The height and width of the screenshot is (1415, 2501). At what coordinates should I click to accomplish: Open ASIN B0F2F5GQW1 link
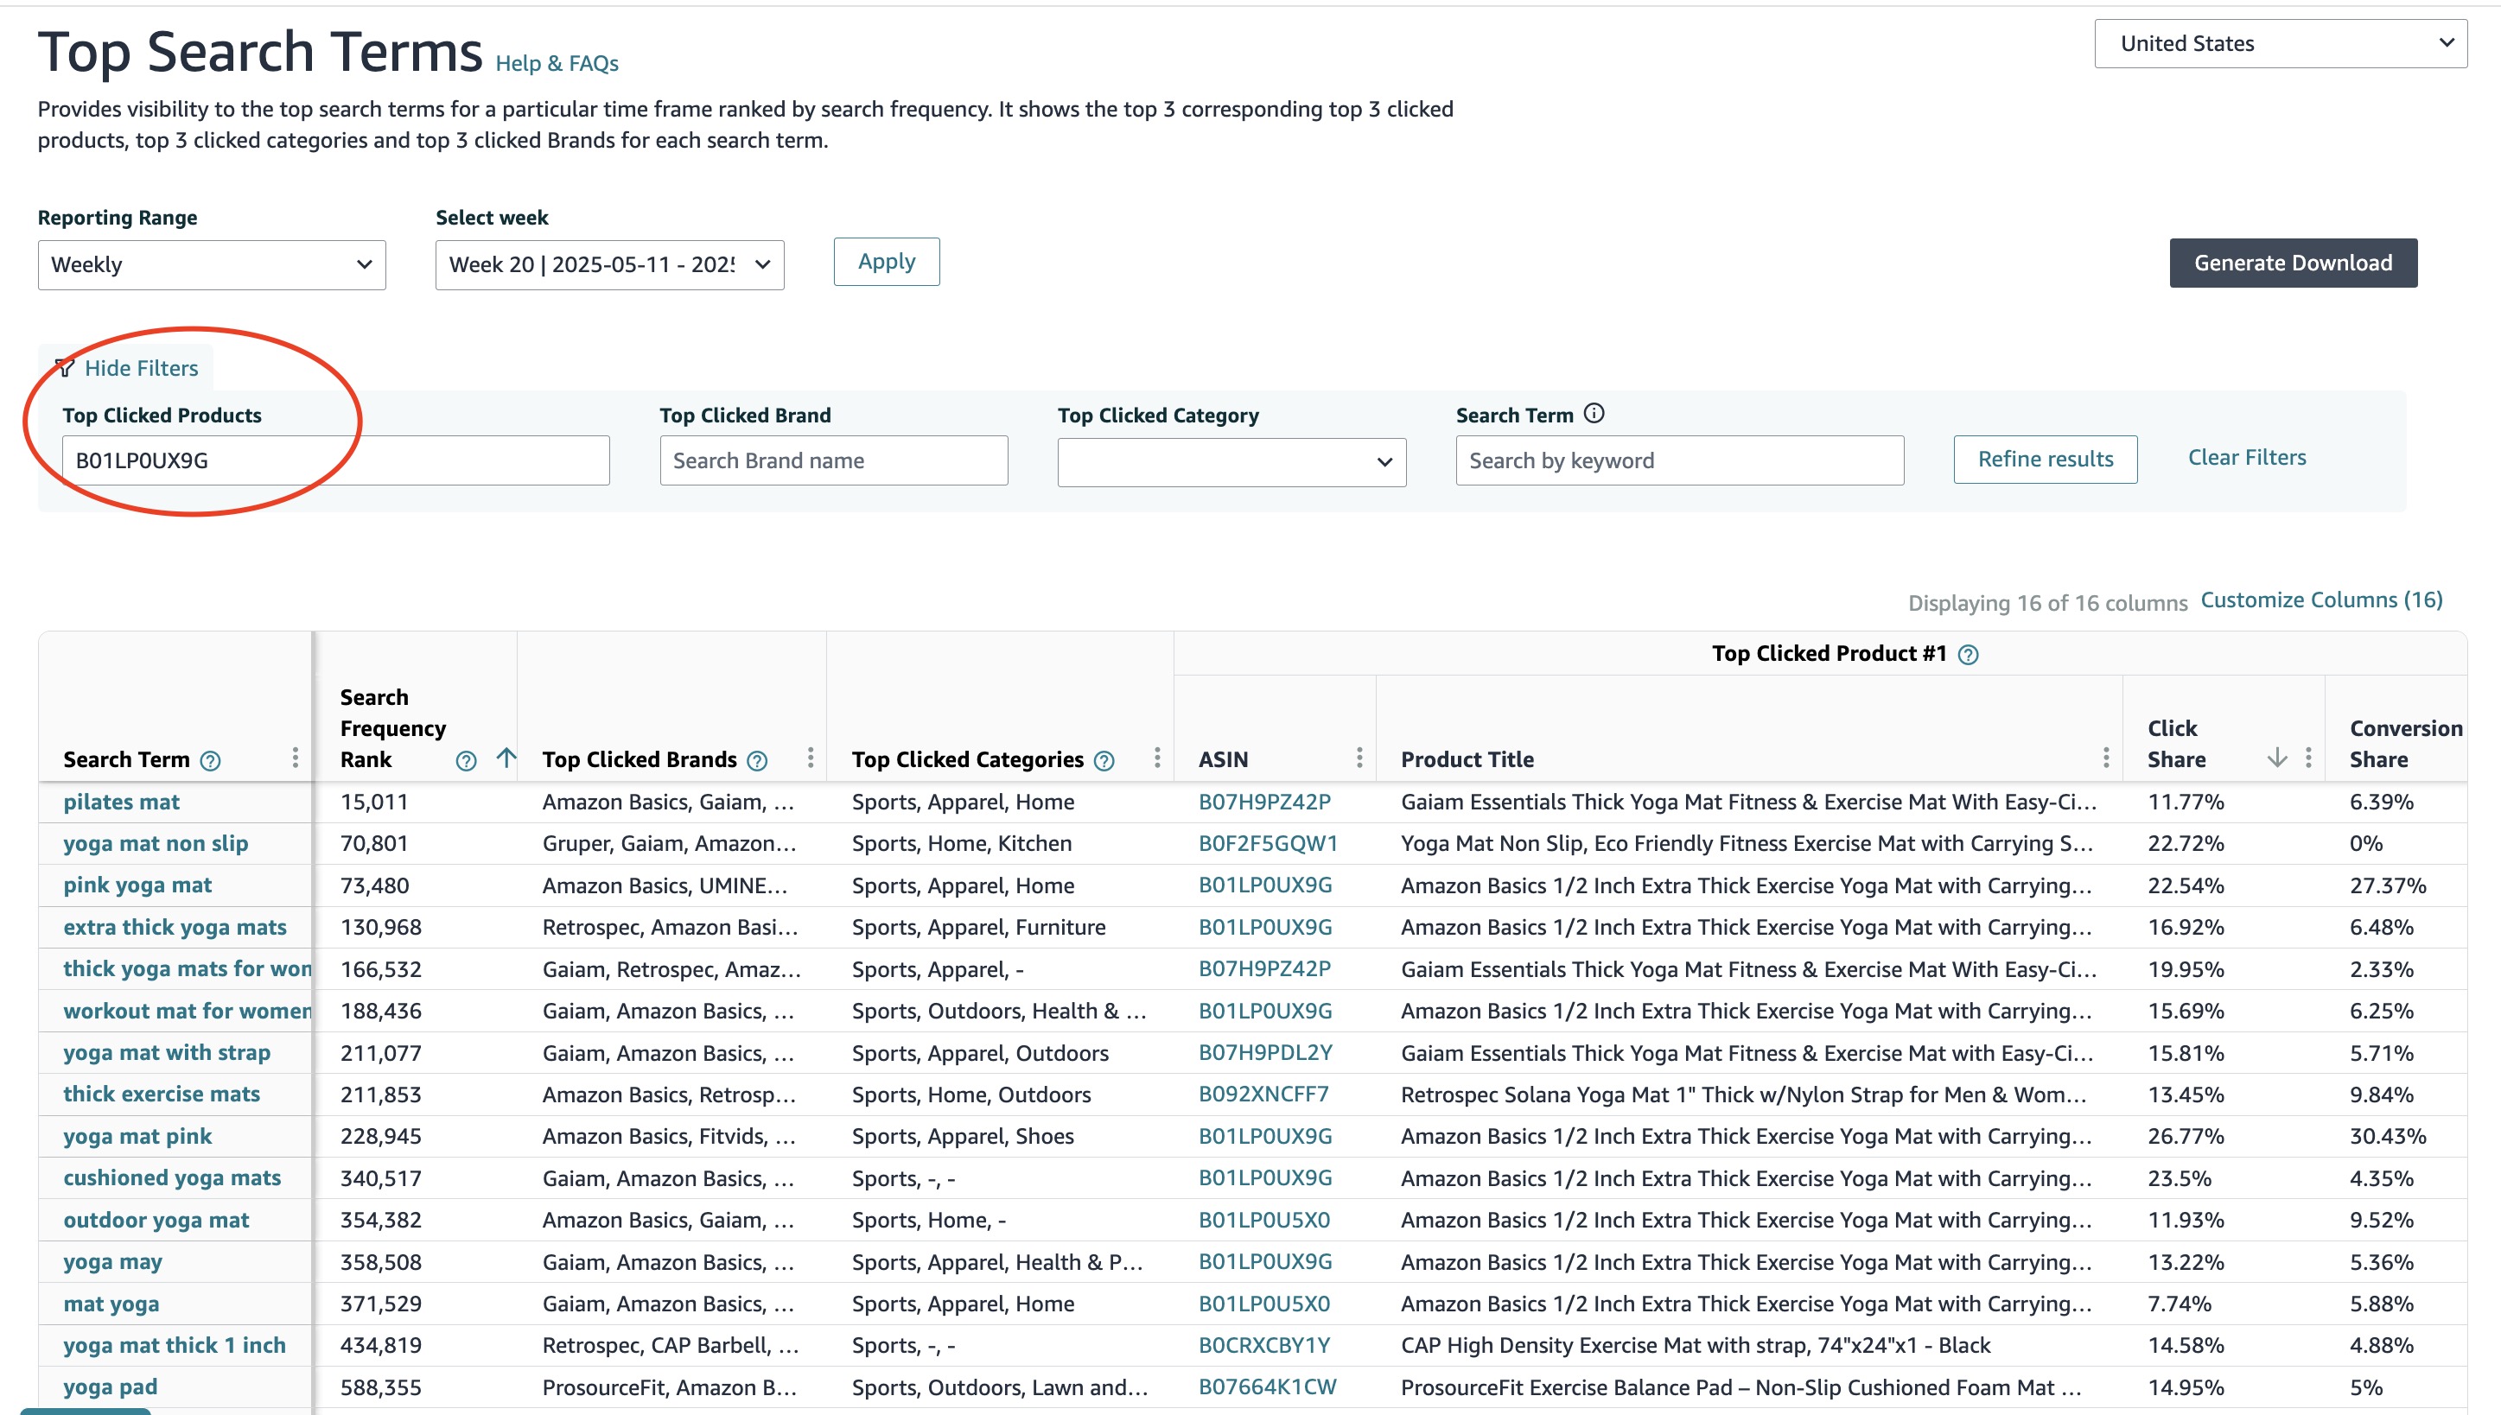1268,845
